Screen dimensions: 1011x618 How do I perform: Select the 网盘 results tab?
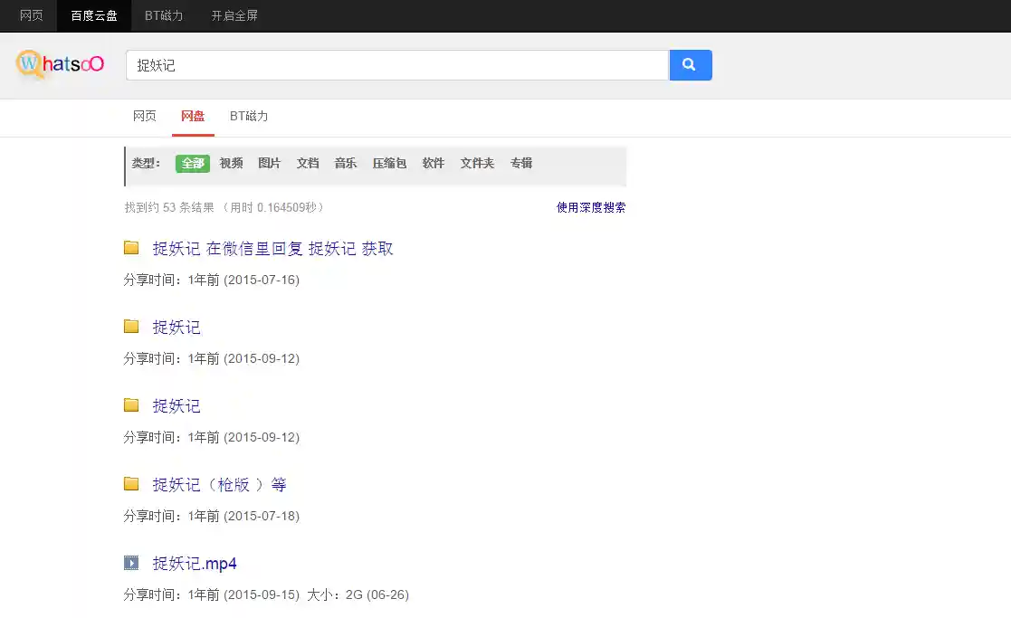point(193,116)
